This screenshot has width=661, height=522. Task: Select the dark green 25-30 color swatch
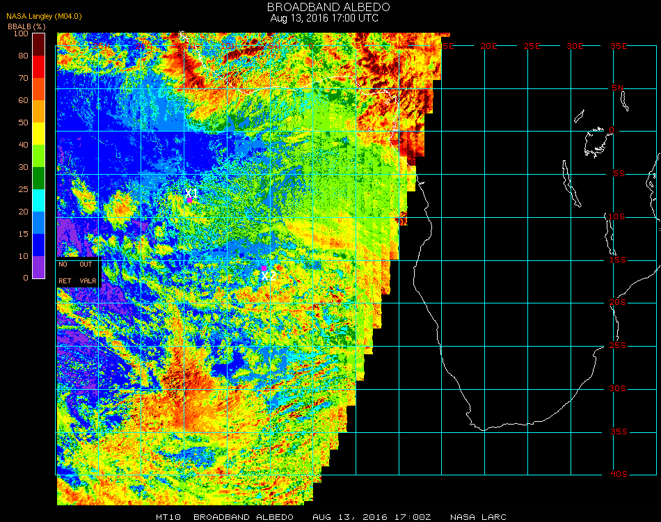click(x=38, y=178)
